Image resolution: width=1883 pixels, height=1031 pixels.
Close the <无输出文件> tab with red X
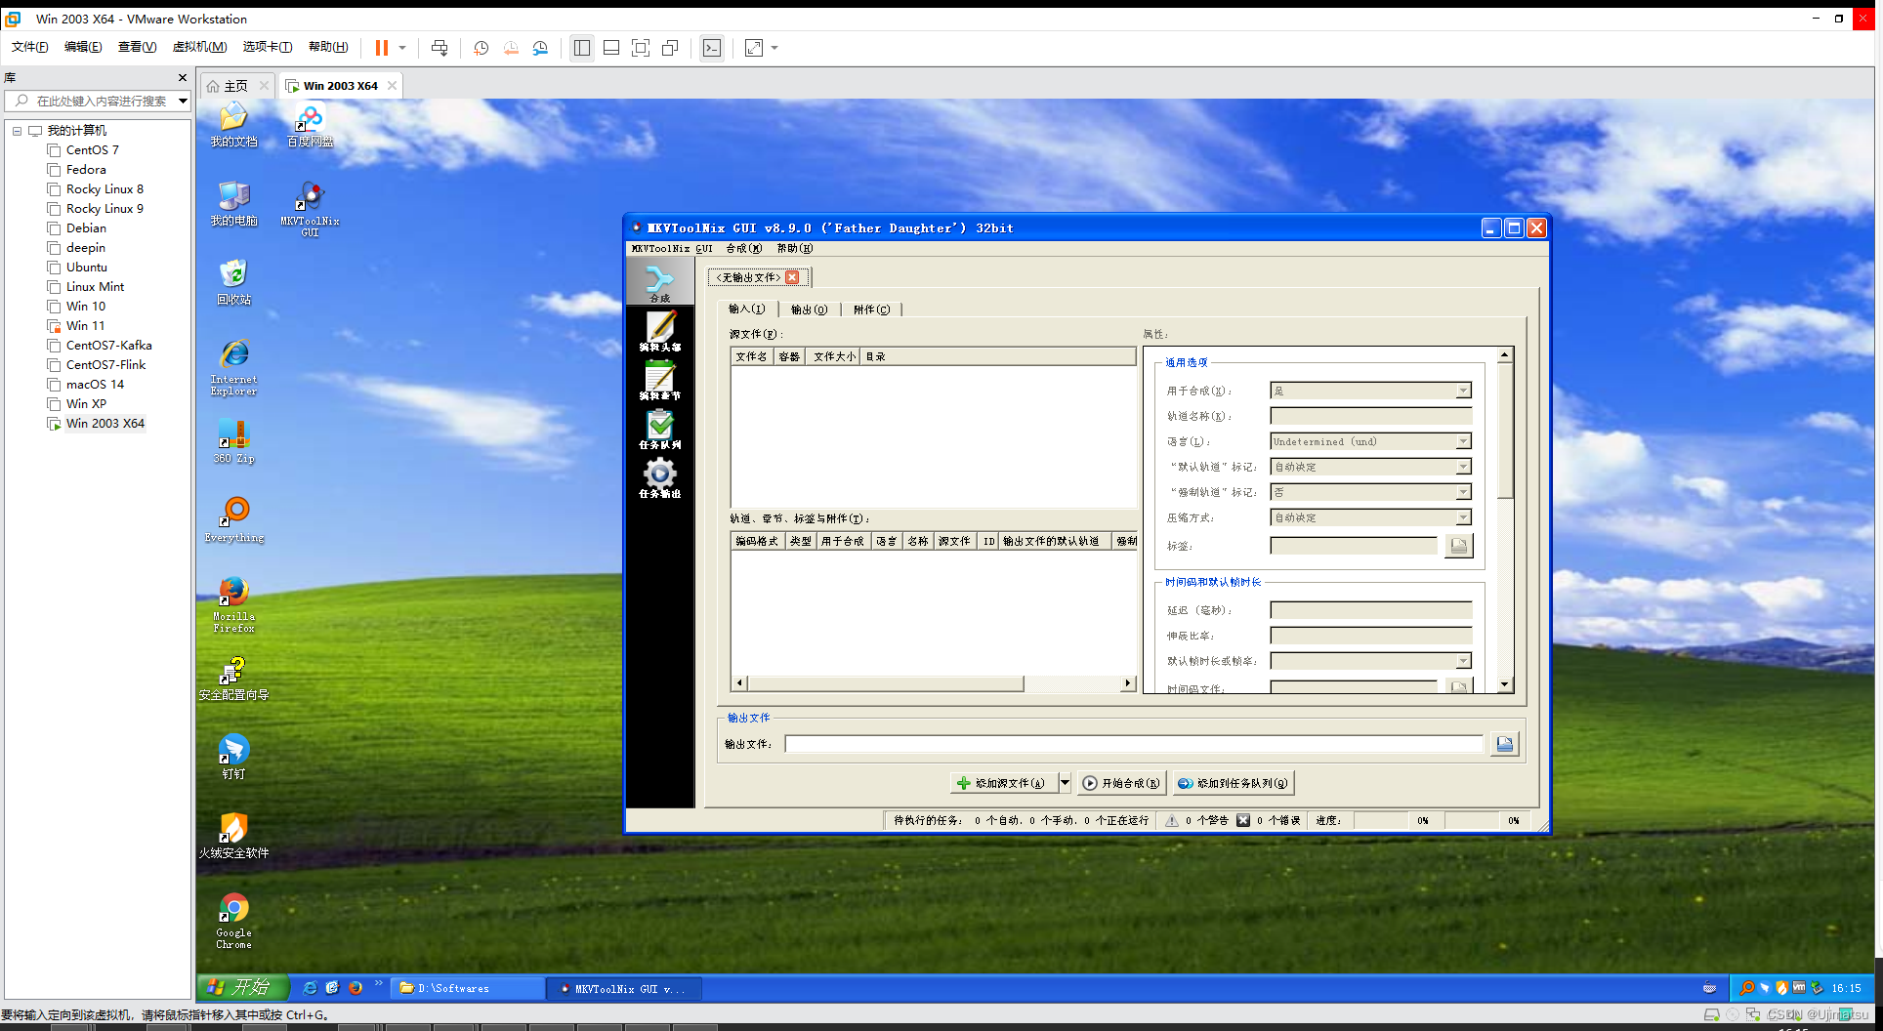(x=792, y=277)
